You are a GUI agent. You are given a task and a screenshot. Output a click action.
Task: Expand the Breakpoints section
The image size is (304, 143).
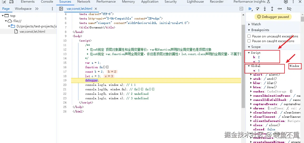pos(260,30)
